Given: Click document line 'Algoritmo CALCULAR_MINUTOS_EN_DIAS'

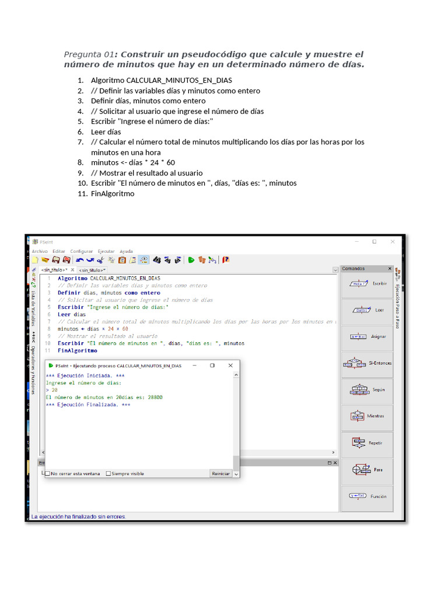Looking at the screenshot, I should pos(162,81).
